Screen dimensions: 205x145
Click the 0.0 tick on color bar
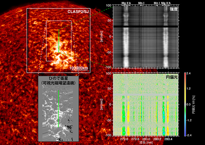[189, 104]
